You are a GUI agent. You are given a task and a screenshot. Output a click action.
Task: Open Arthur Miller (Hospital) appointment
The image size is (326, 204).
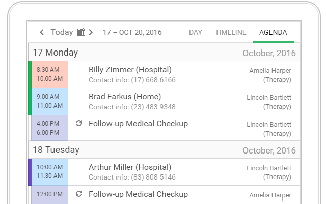tap(130, 167)
